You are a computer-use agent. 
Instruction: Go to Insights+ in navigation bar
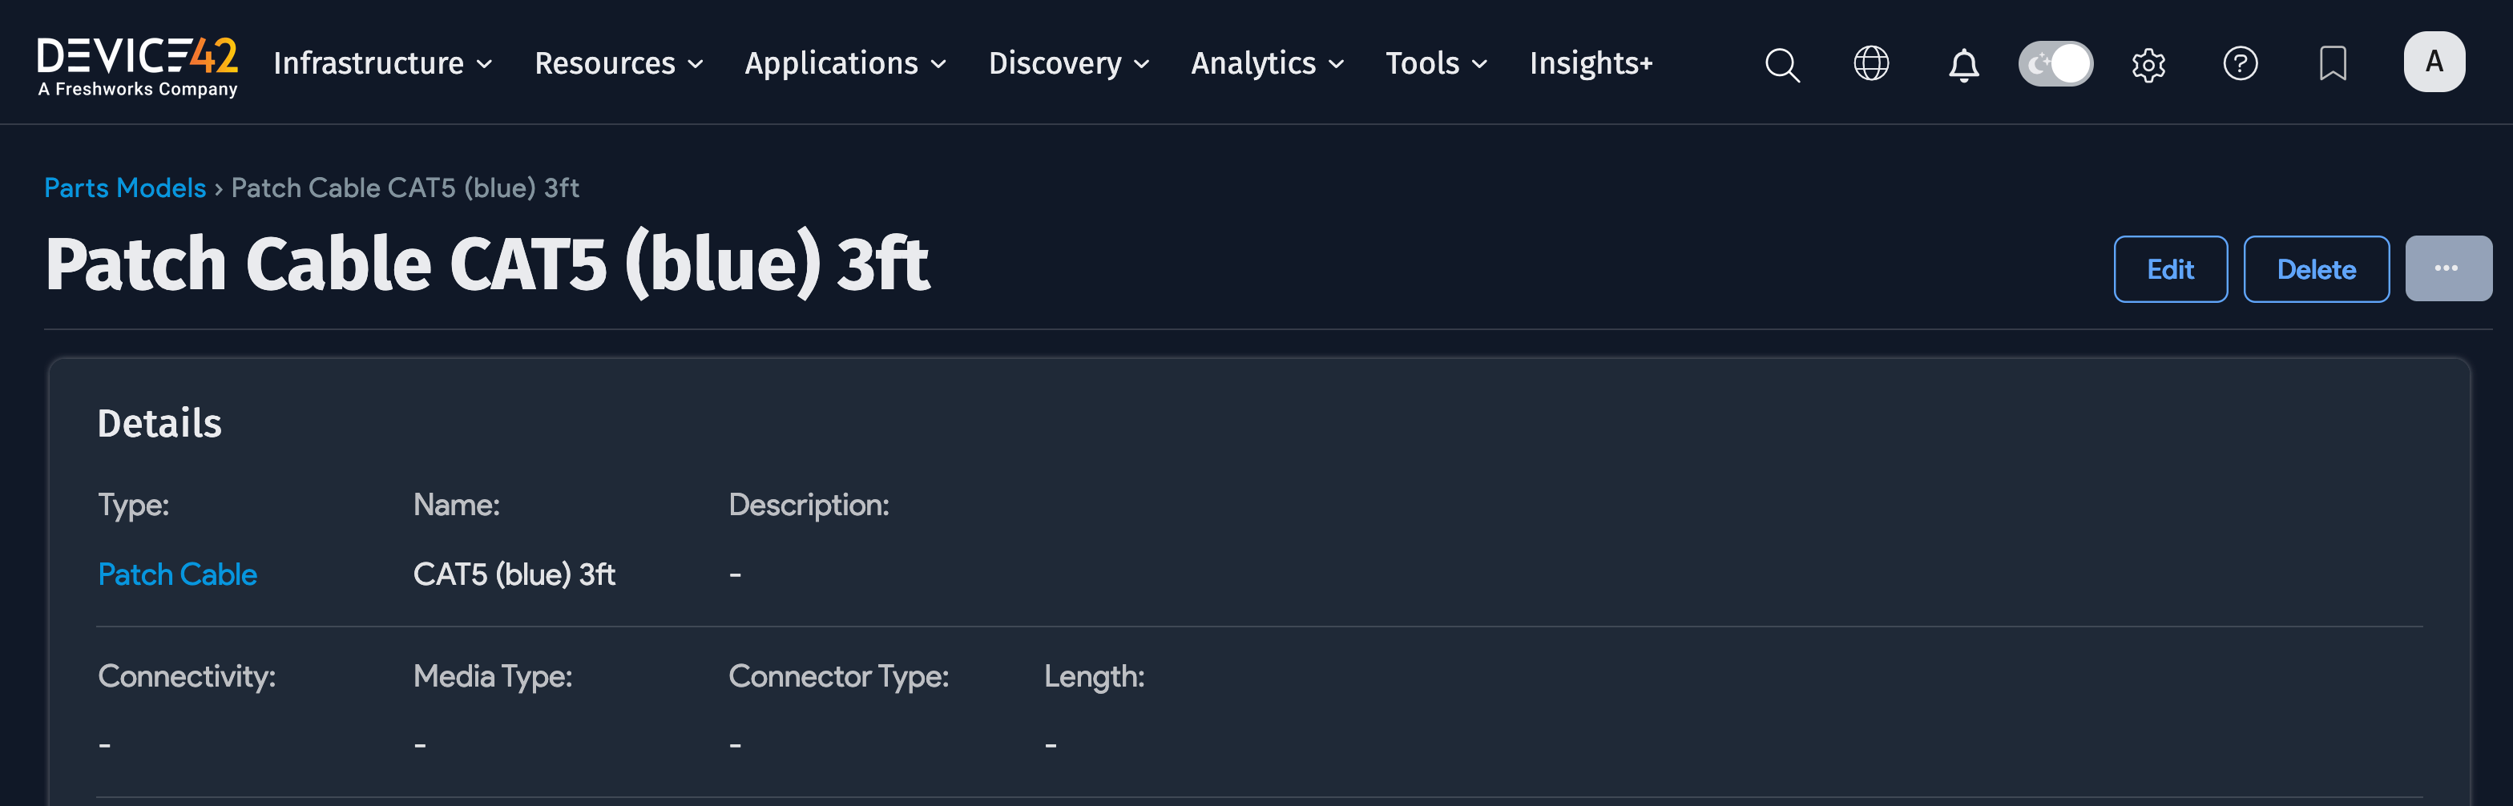pos(1590,64)
